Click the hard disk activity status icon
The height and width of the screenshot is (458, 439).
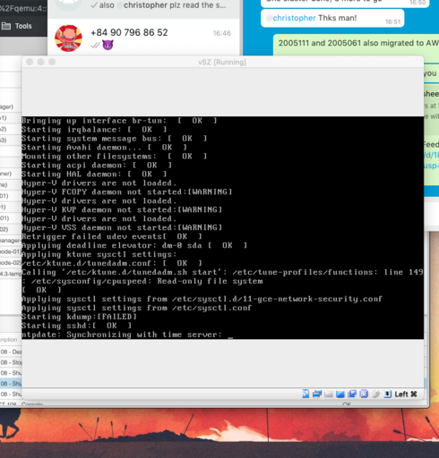pyautogui.click(x=306, y=394)
